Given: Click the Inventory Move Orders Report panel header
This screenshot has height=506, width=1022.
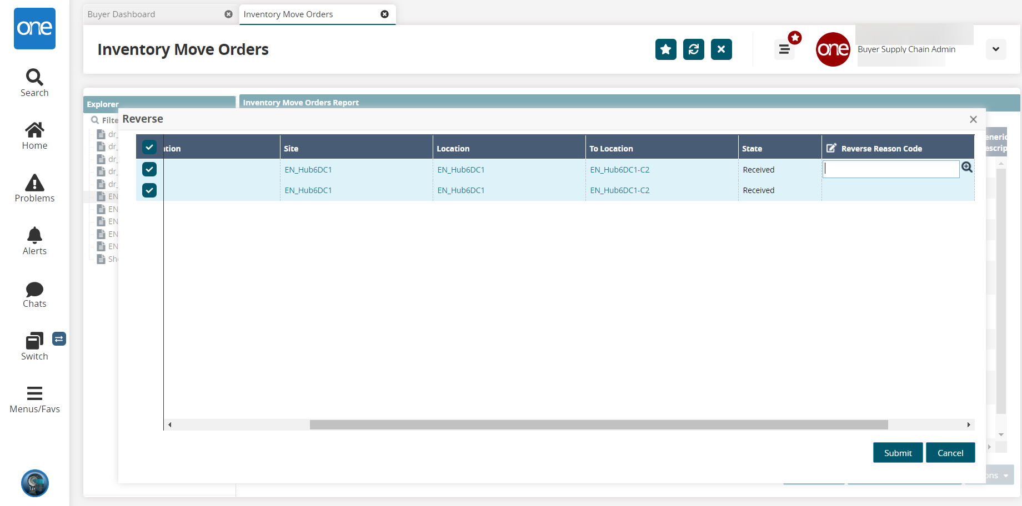Looking at the screenshot, I should (630, 102).
